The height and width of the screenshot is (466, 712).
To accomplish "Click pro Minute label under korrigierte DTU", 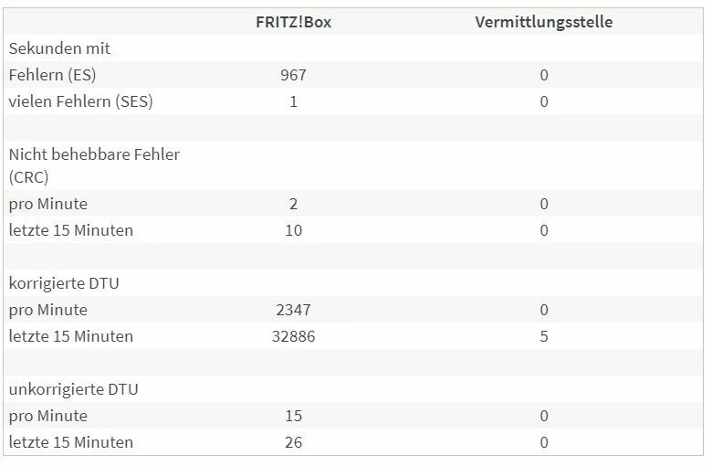I will 48,310.
